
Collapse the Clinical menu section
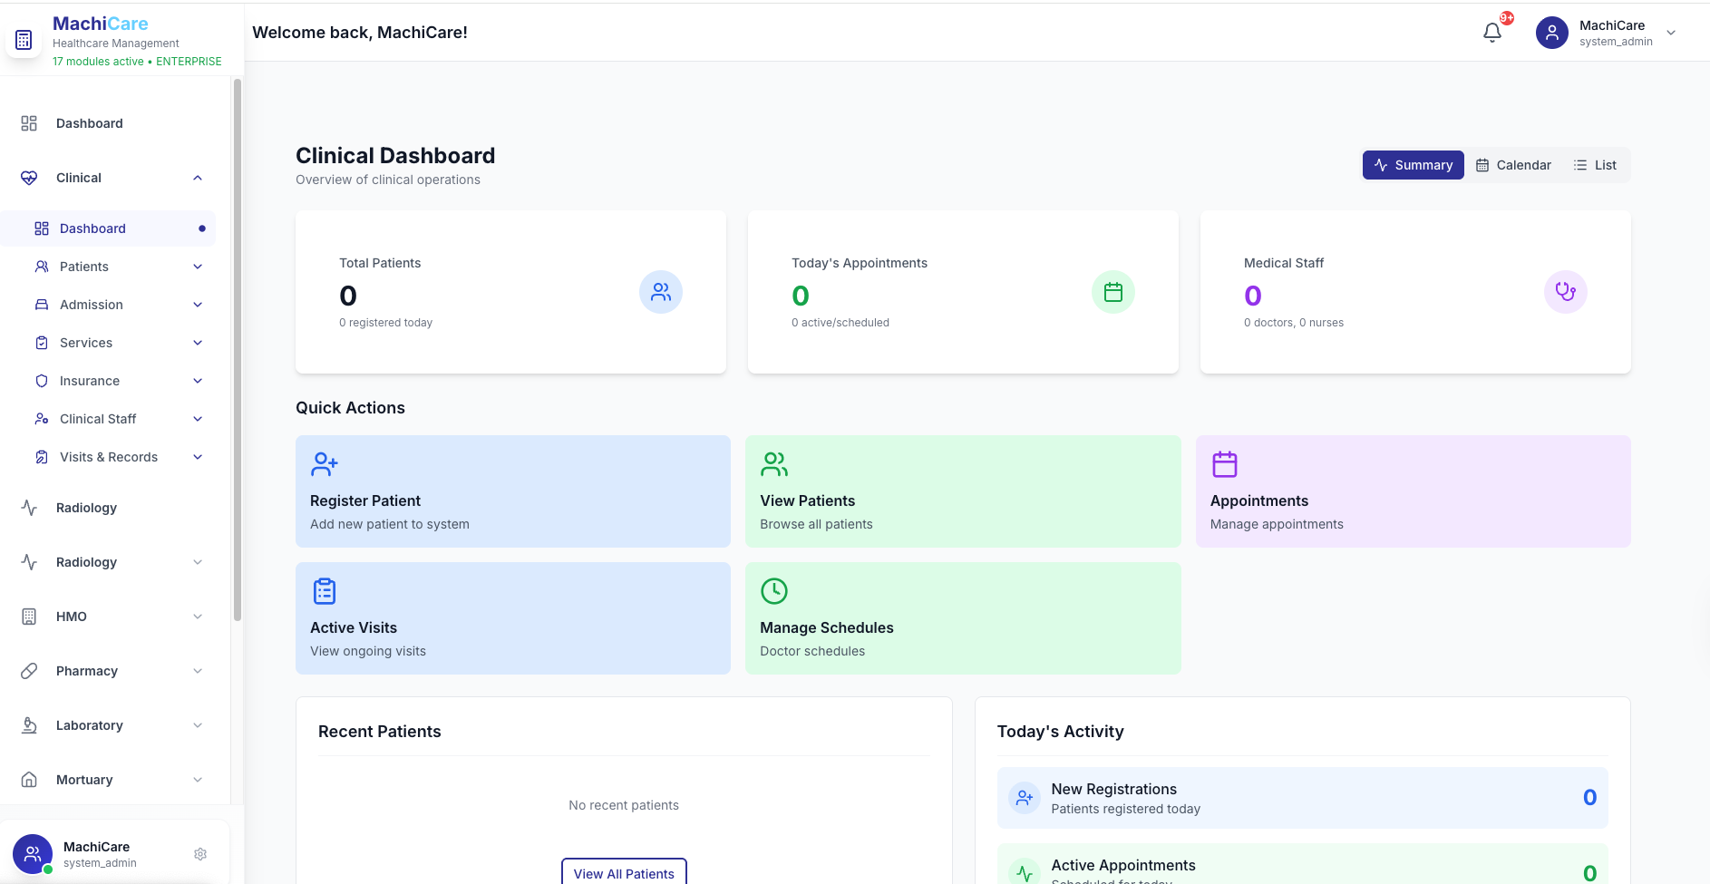click(x=198, y=178)
